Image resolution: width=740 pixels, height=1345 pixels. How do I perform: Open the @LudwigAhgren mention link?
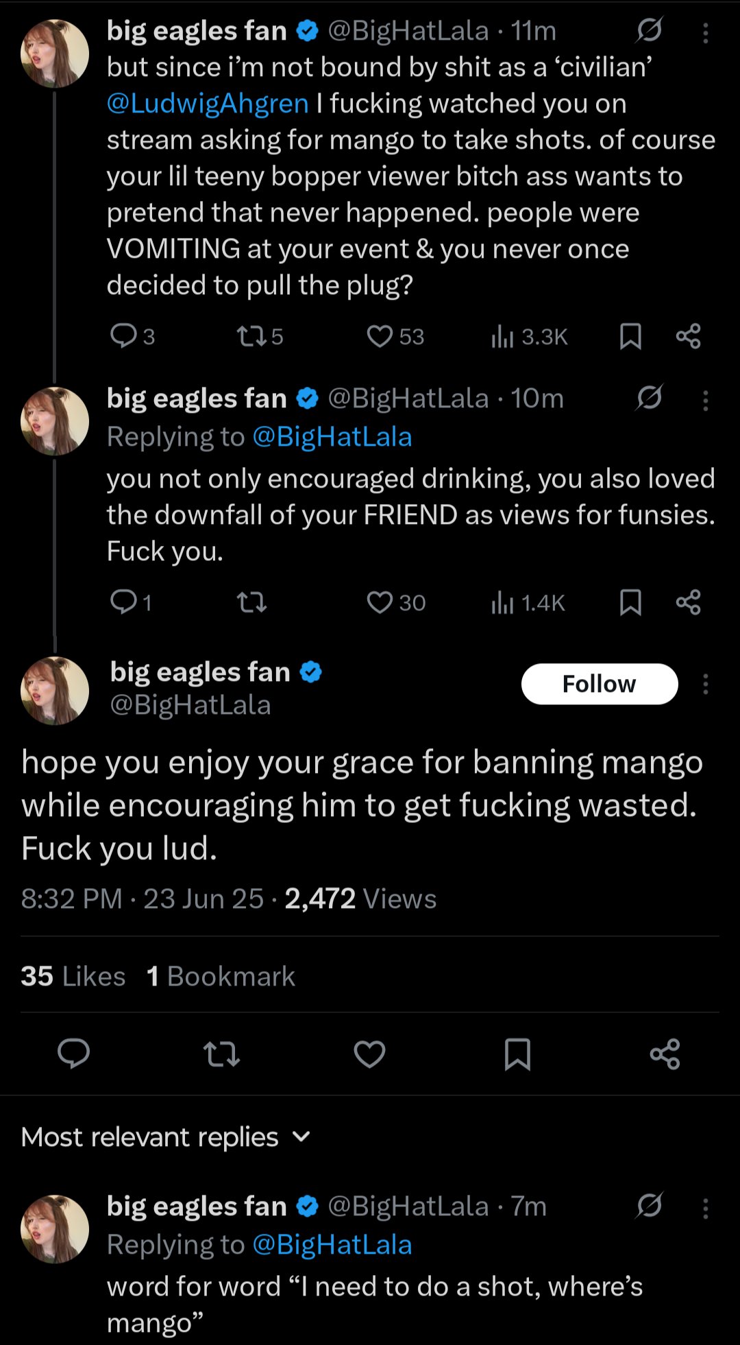pyautogui.click(x=208, y=103)
